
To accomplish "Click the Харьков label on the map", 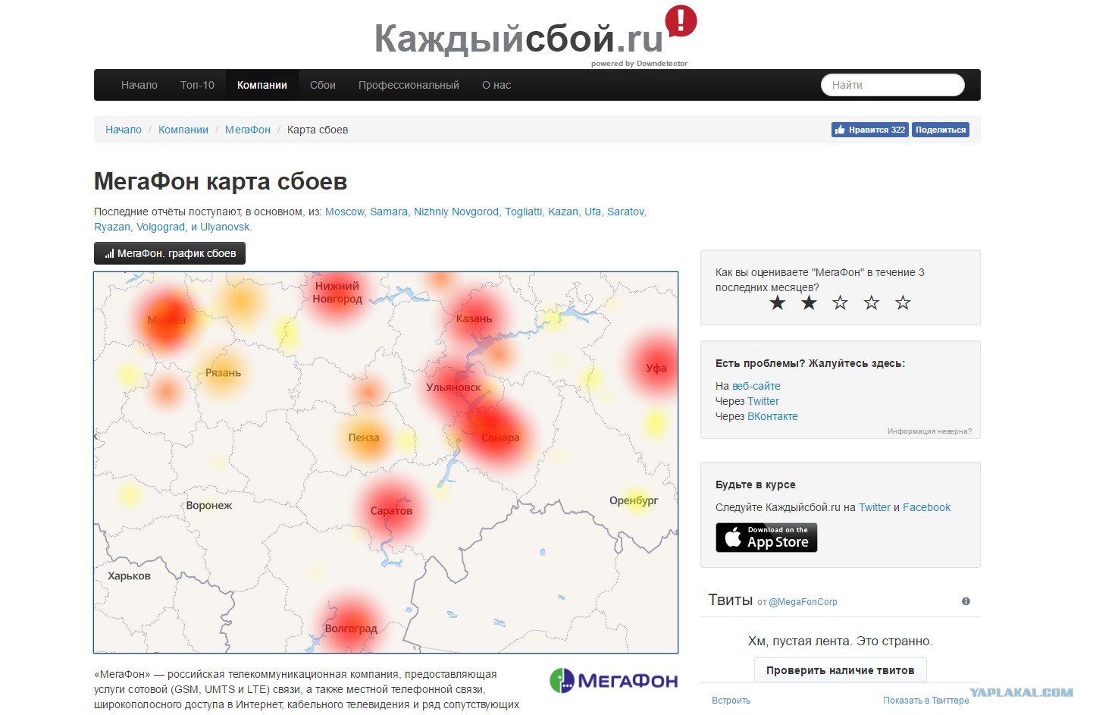I will (129, 576).
